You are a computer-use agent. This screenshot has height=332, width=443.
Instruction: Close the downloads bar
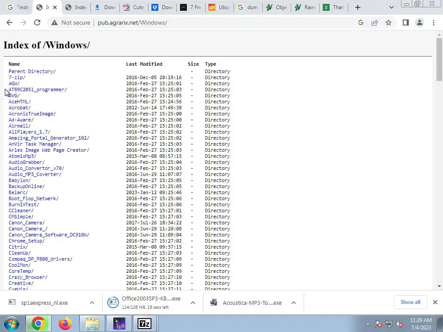point(435,302)
